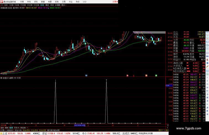
Task: Click the PS sidebar icon
Action: click(x=207, y=71)
